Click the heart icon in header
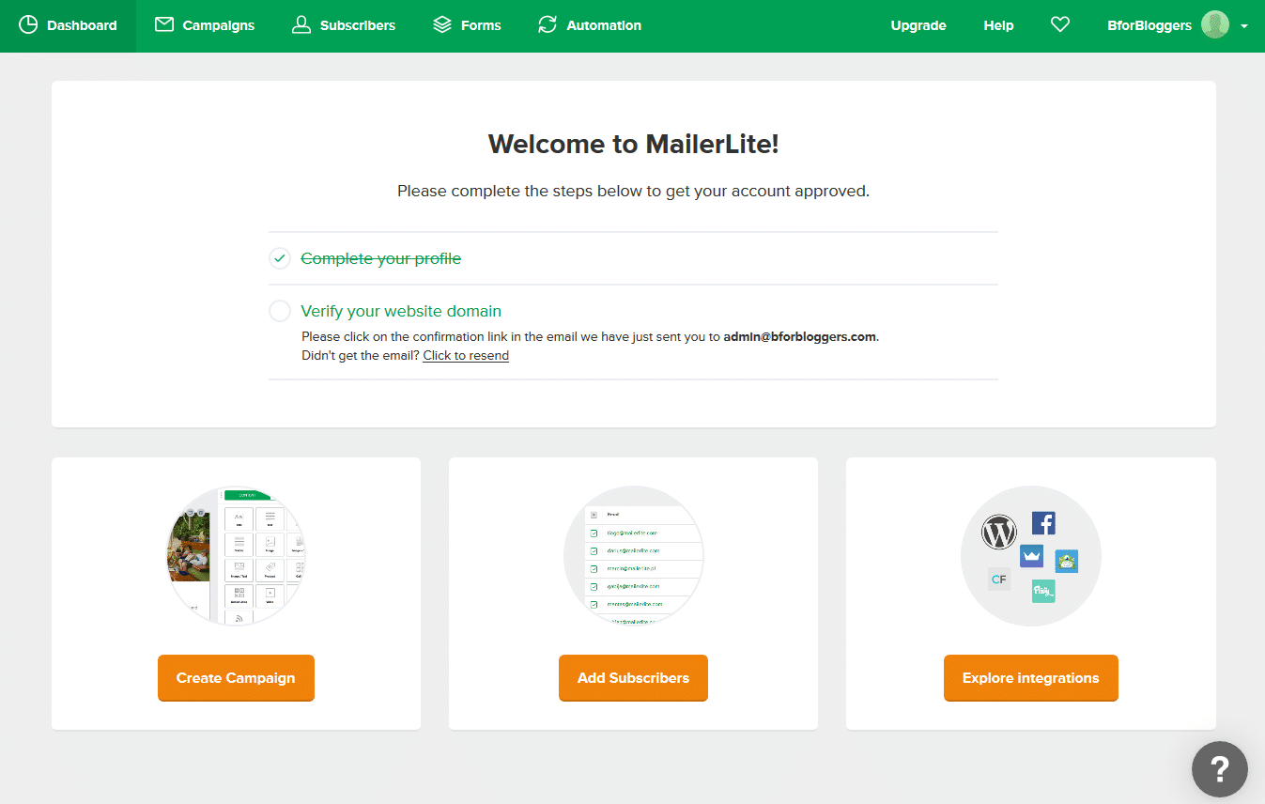 pyautogui.click(x=1060, y=25)
